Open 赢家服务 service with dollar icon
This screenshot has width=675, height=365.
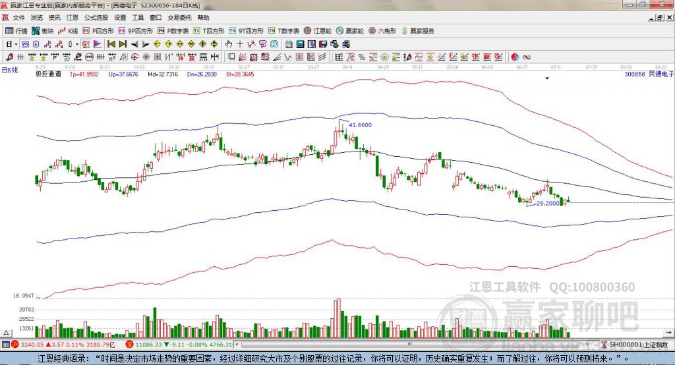[417, 31]
